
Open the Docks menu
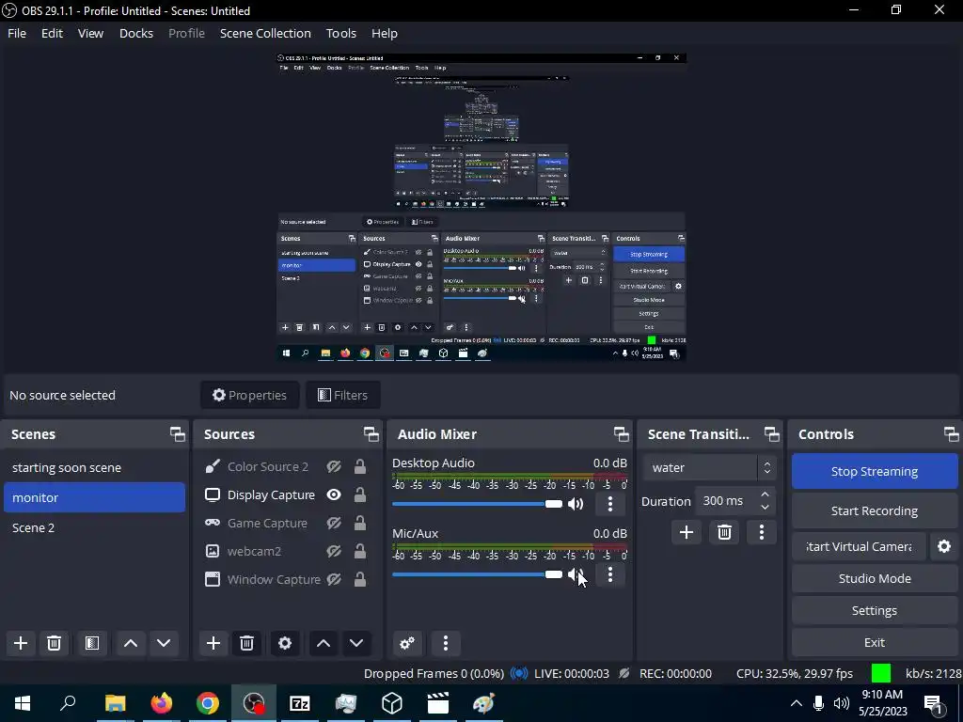135,33
